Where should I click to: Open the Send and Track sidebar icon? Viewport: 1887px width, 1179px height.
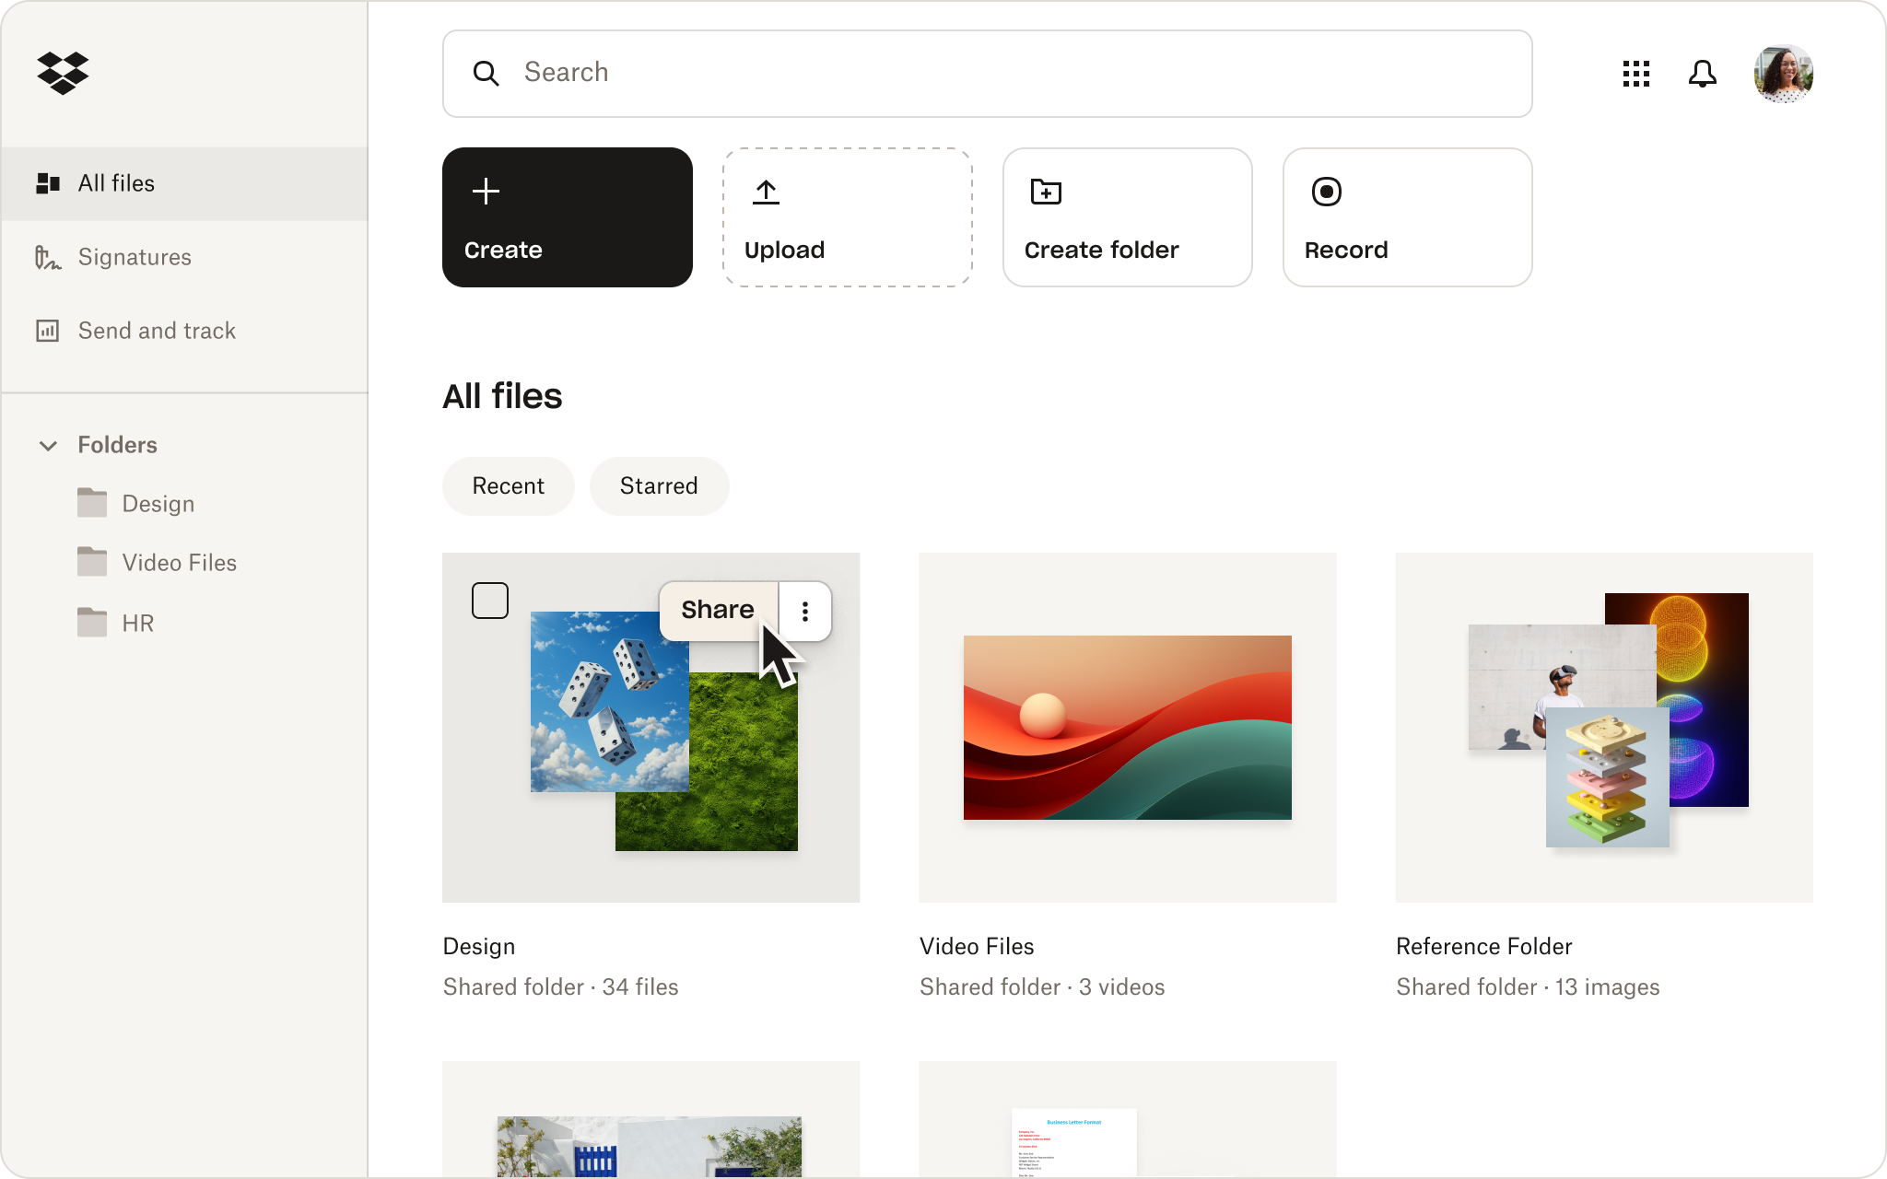(48, 330)
